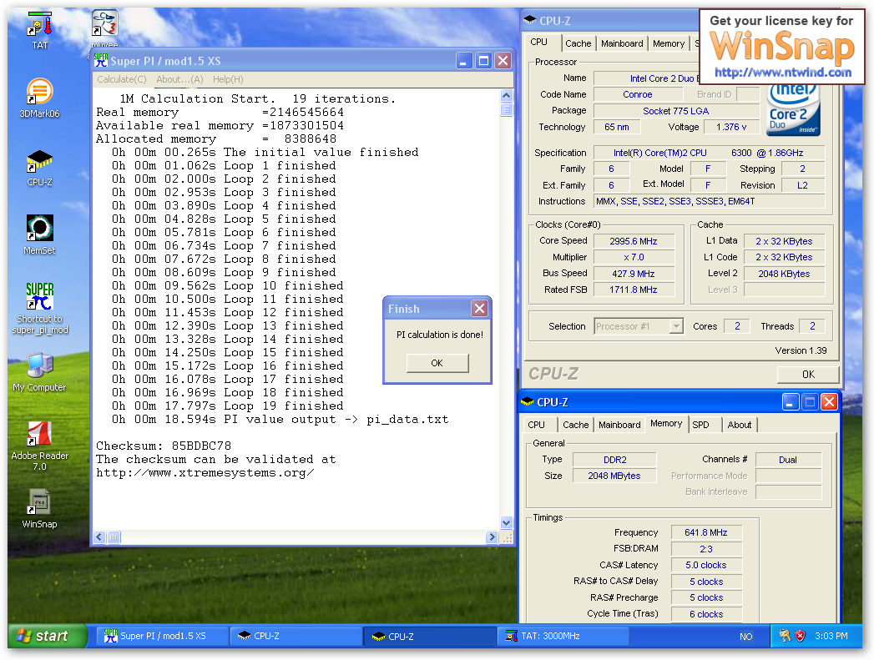
Task: Open the WinSnap desktop icon
Action: point(39,509)
